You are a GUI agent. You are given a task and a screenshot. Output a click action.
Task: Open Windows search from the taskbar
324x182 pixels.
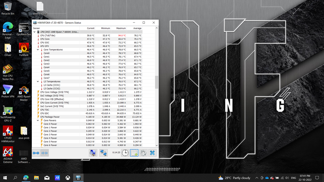(x=15, y=178)
